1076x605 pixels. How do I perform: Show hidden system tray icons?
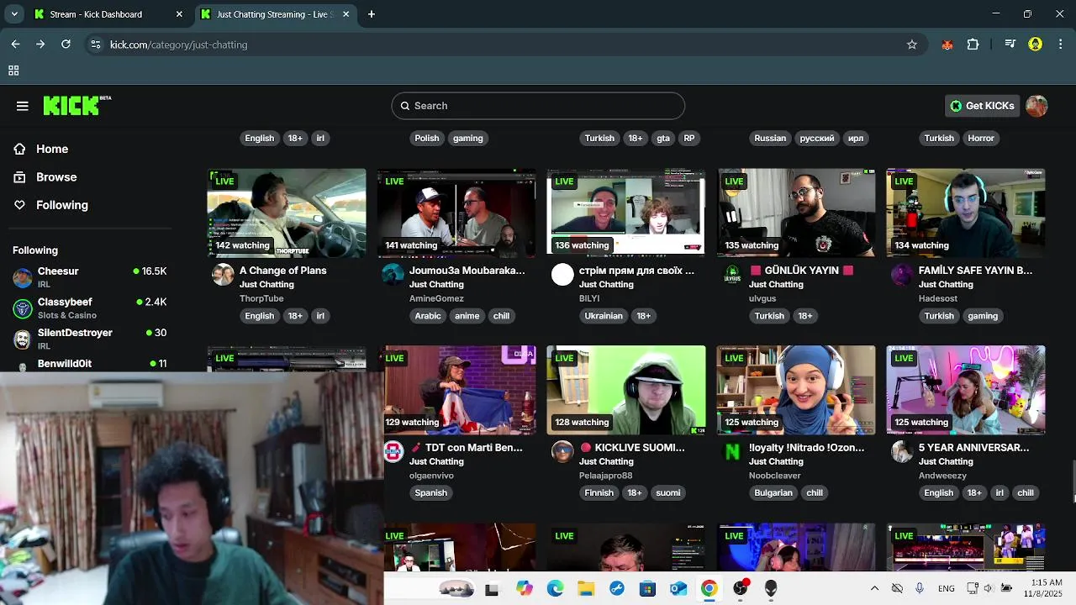874,588
